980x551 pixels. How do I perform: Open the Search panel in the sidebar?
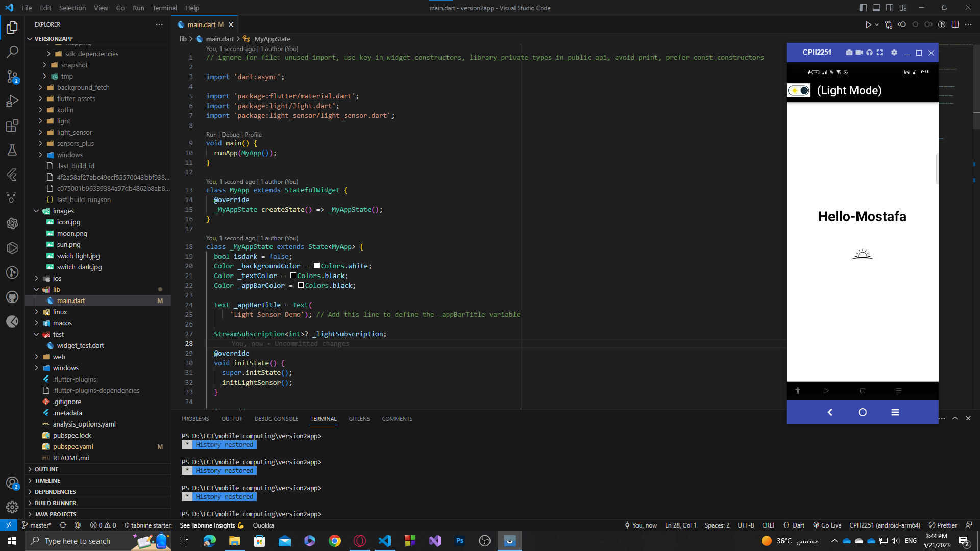(x=12, y=52)
